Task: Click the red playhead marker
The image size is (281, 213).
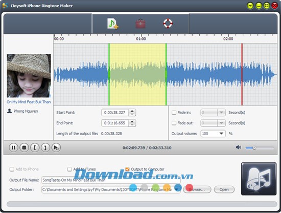Action: click(x=242, y=74)
